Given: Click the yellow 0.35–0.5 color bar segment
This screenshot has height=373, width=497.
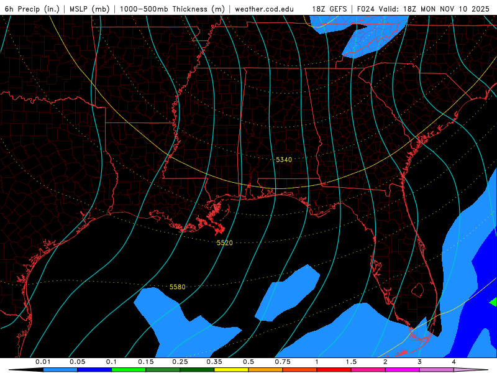Looking at the screenshot, I should pyautogui.click(x=231, y=370).
